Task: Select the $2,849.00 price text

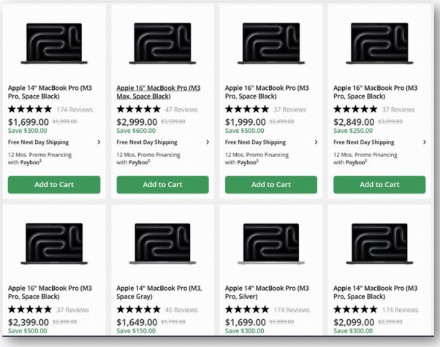Action: [x=354, y=122]
